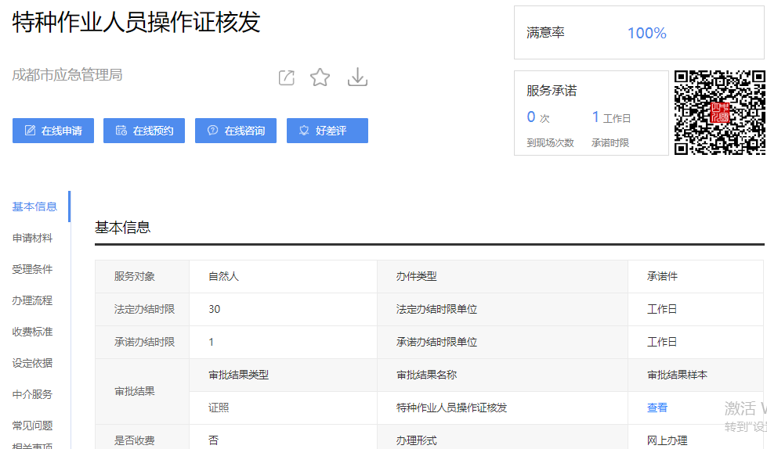The height and width of the screenshot is (449, 767).
Task: Go to 申请材料 section
Action: point(33,238)
